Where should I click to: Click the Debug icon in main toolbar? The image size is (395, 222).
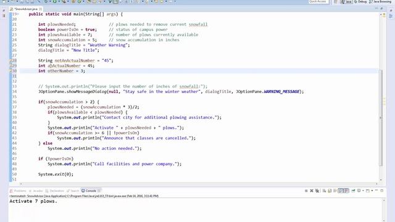(46, 1)
